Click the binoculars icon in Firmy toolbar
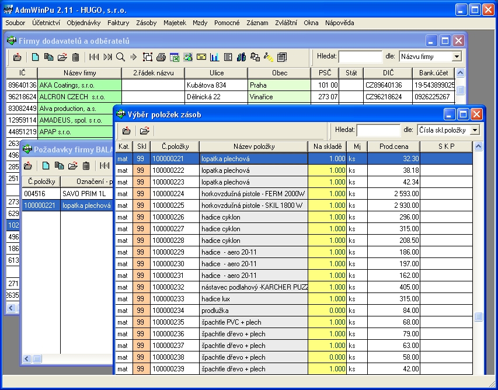 242,57
